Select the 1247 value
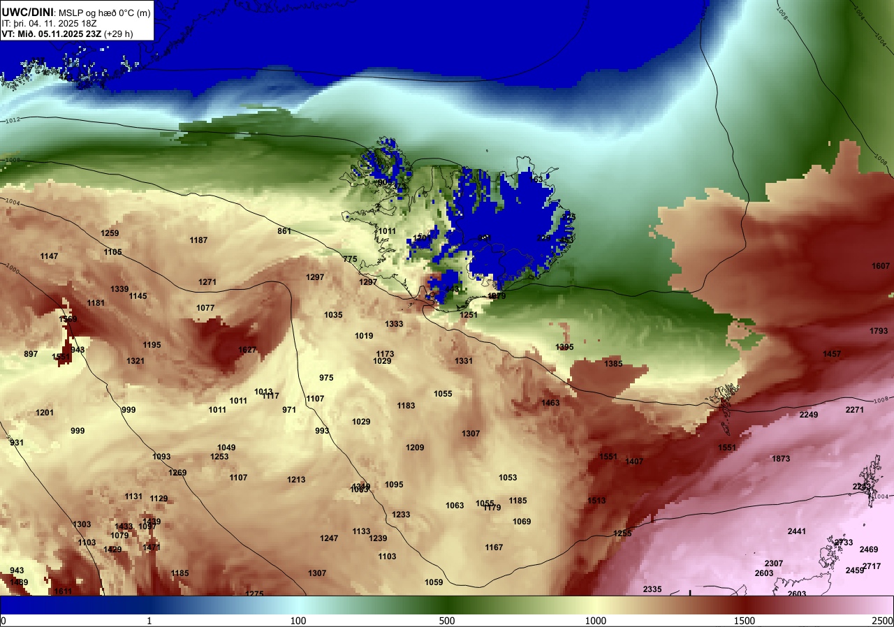The image size is (894, 627). pyautogui.click(x=329, y=538)
